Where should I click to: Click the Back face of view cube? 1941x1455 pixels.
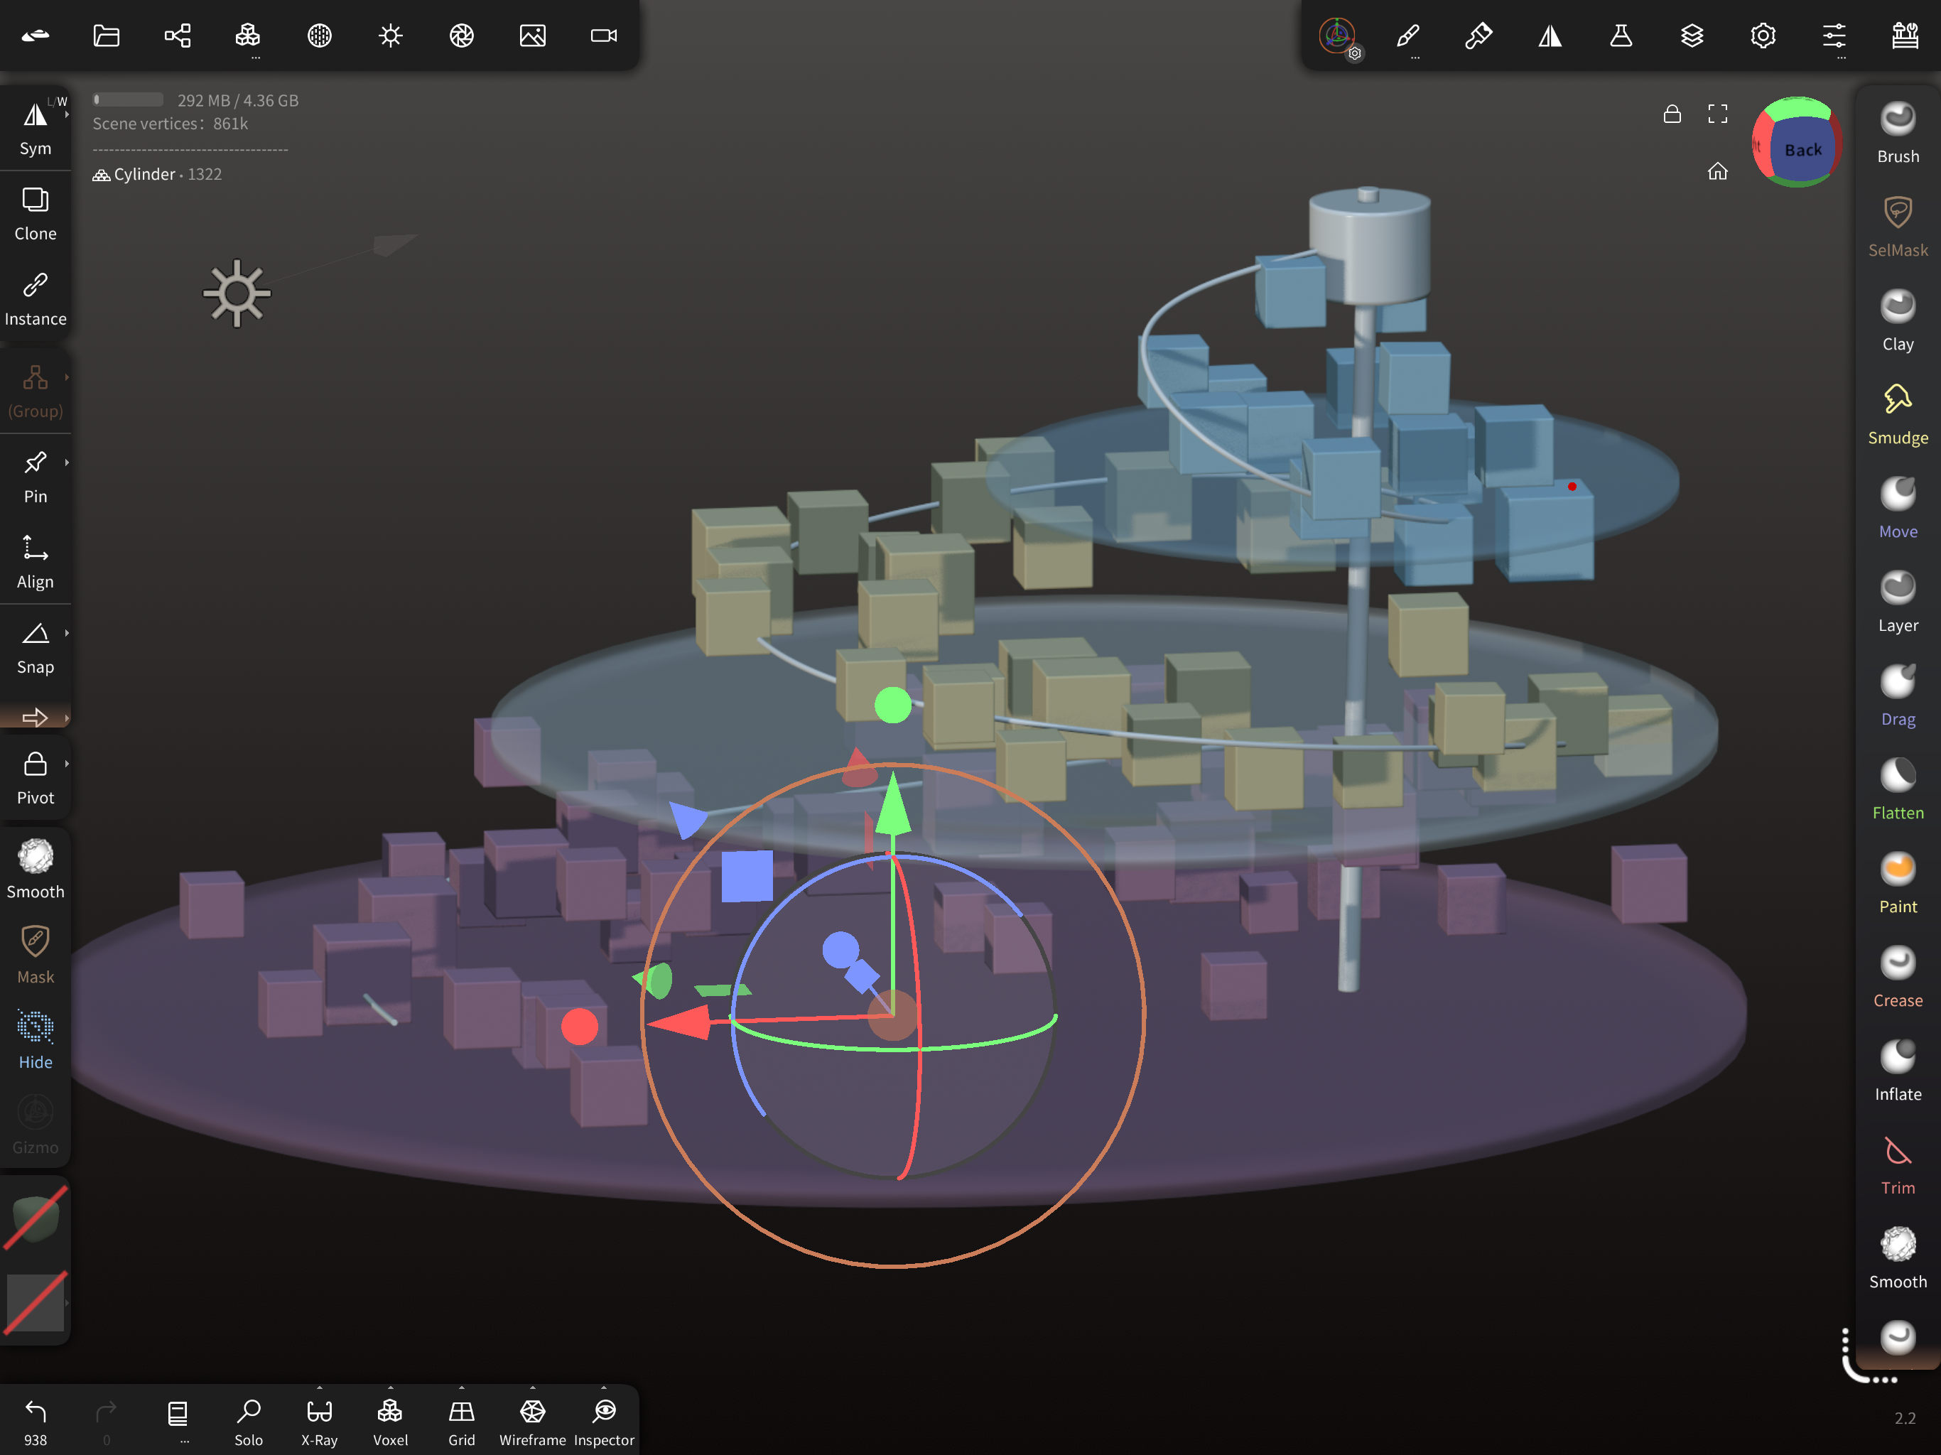(x=1802, y=150)
